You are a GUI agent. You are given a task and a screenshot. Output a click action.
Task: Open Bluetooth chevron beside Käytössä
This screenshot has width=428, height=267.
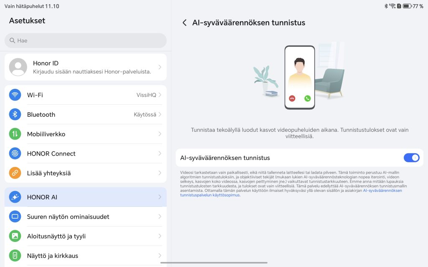coord(160,115)
